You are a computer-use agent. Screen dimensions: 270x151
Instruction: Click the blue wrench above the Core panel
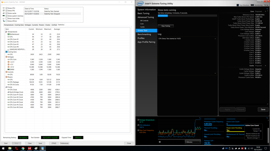click(267, 9)
